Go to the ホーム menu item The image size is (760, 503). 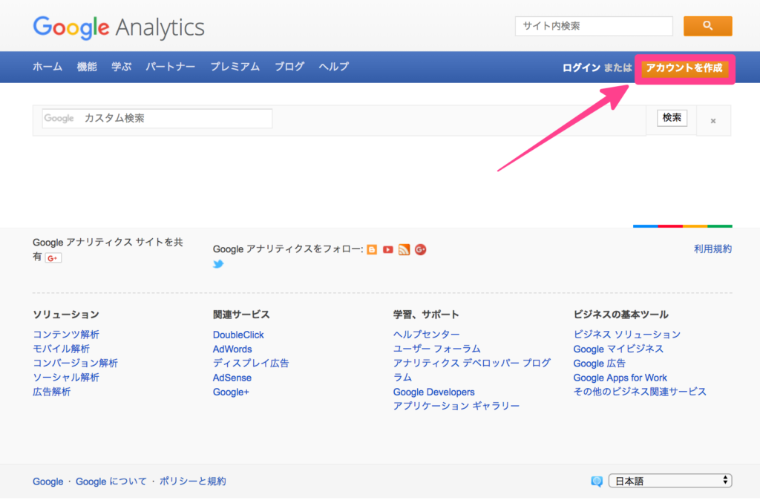[x=47, y=67]
